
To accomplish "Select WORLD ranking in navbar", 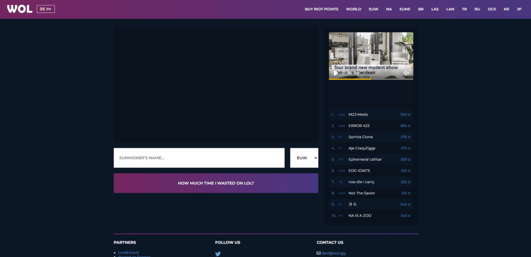I will [354, 9].
